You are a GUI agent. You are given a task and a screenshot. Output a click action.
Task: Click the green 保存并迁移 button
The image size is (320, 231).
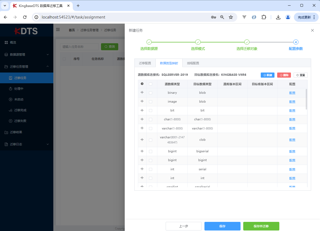click(261, 226)
